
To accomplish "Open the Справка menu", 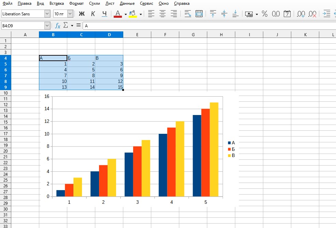I will coord(182,3).
